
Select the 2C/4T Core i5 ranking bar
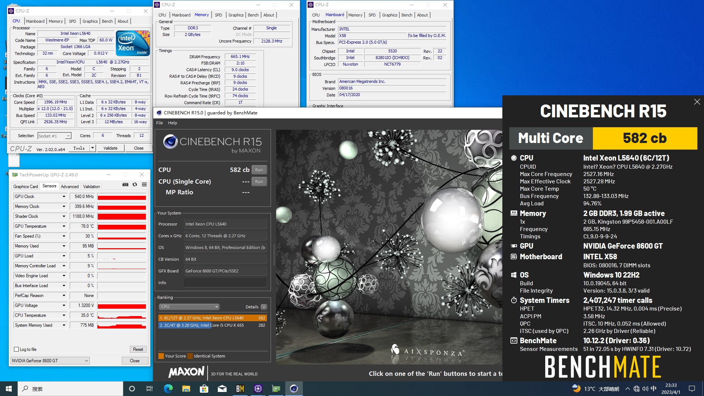tap(213, 325)
